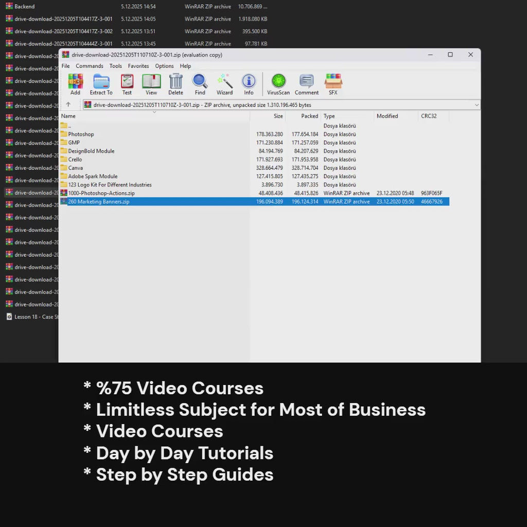Open the Favorites menu

pyautogui.click(x=138, y=66)
